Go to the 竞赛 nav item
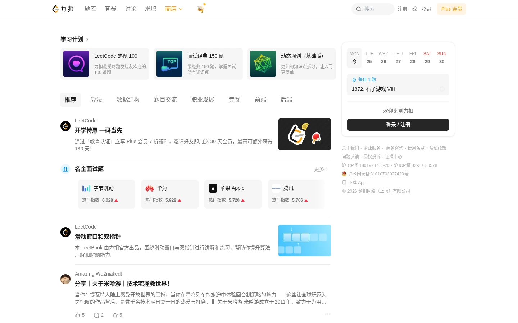Image resolution: width=518 pixels, height=323 pixels. 110,9
